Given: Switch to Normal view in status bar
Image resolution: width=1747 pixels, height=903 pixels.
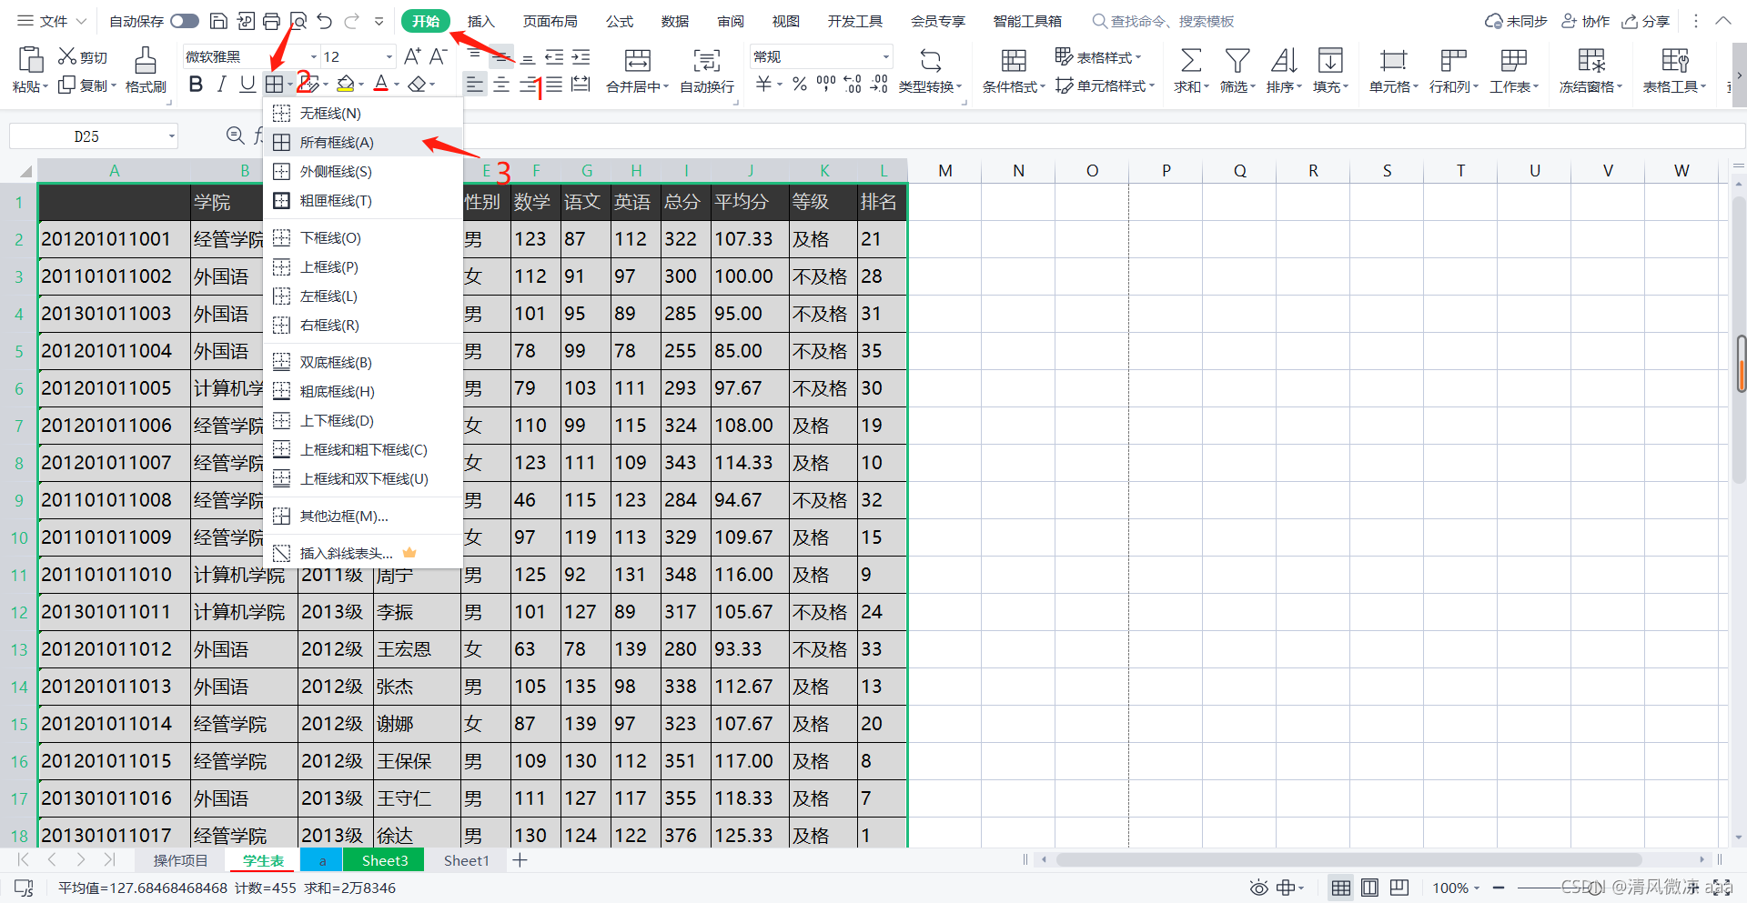Looking at the screenshot, I should pyautogui.click(x=1340, y=888).
